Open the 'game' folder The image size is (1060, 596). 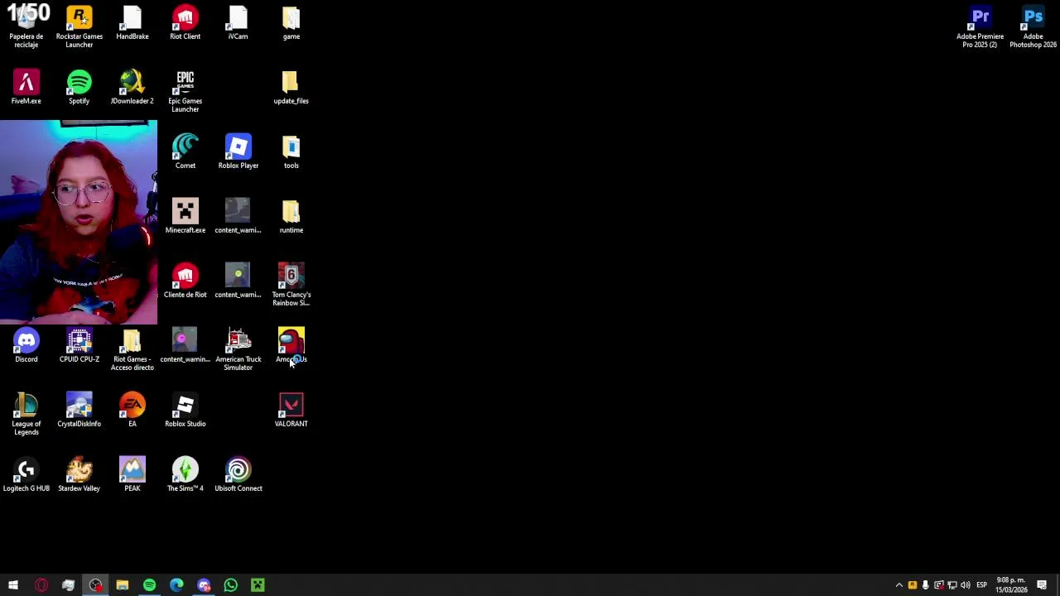pos(291,23)
